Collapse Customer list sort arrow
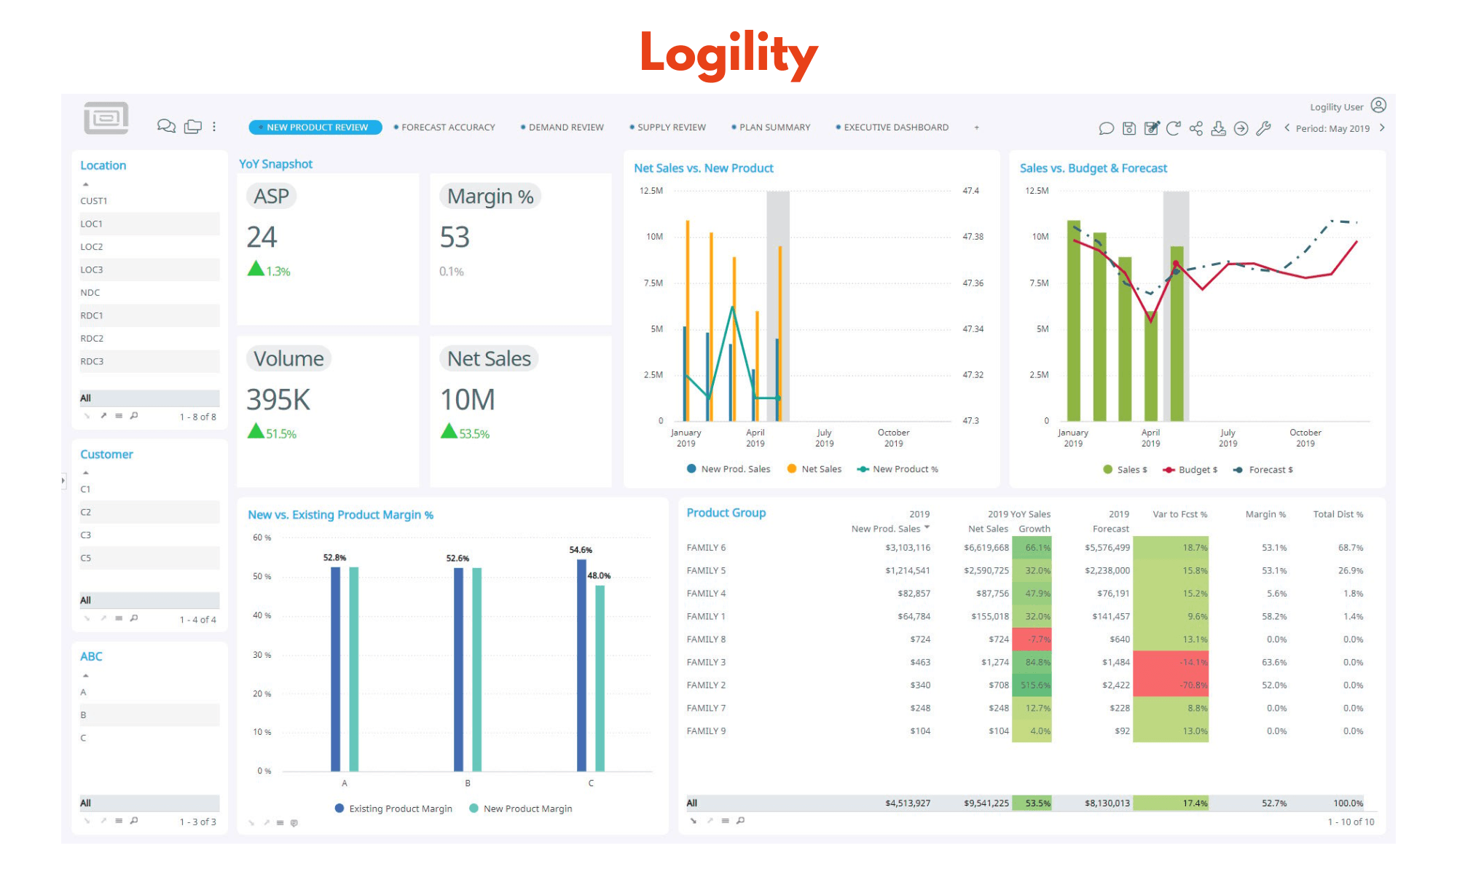 pos(85,473)
